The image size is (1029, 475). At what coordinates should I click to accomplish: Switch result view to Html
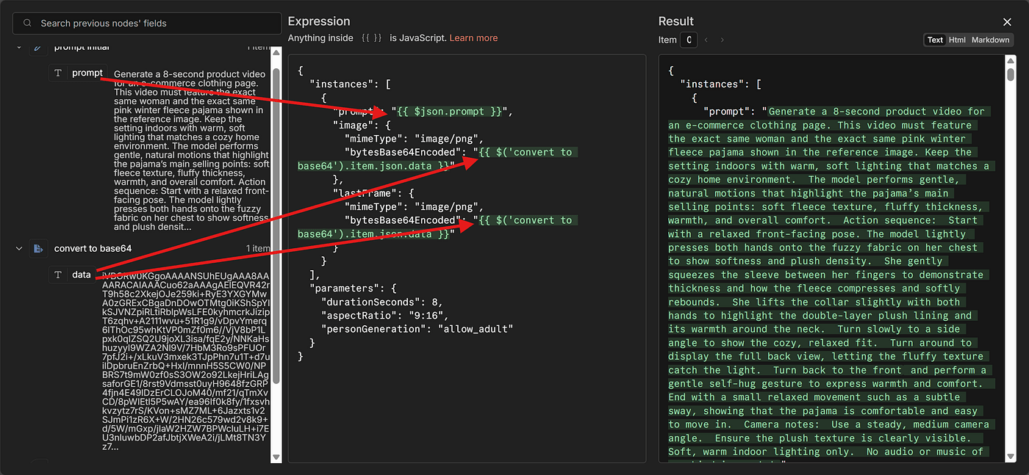click(x=957, y=40)
